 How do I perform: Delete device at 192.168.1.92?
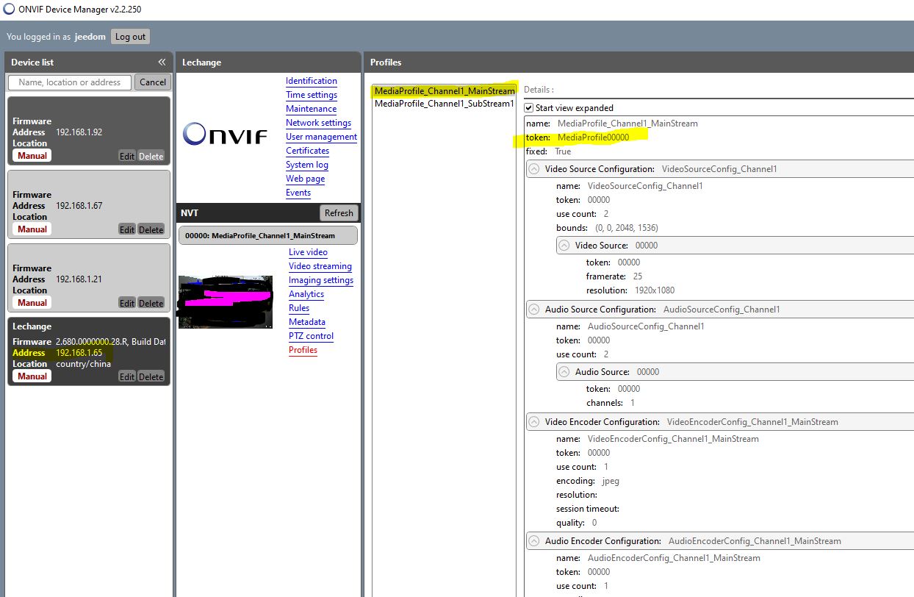151,156
